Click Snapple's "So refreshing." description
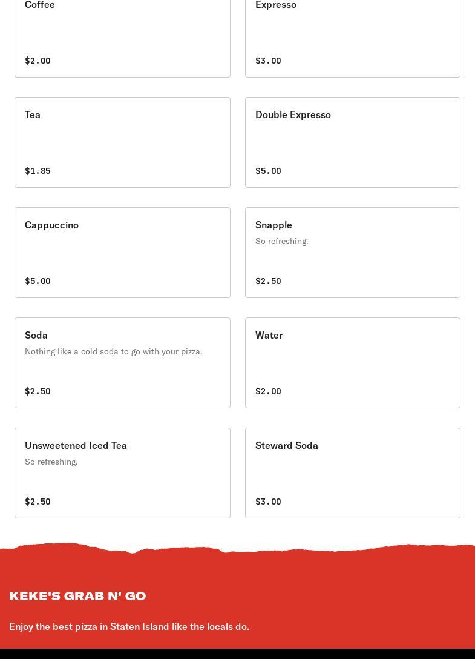Image resolution: width=475 pixels, height=659 pixels. (x=282, y=241)
